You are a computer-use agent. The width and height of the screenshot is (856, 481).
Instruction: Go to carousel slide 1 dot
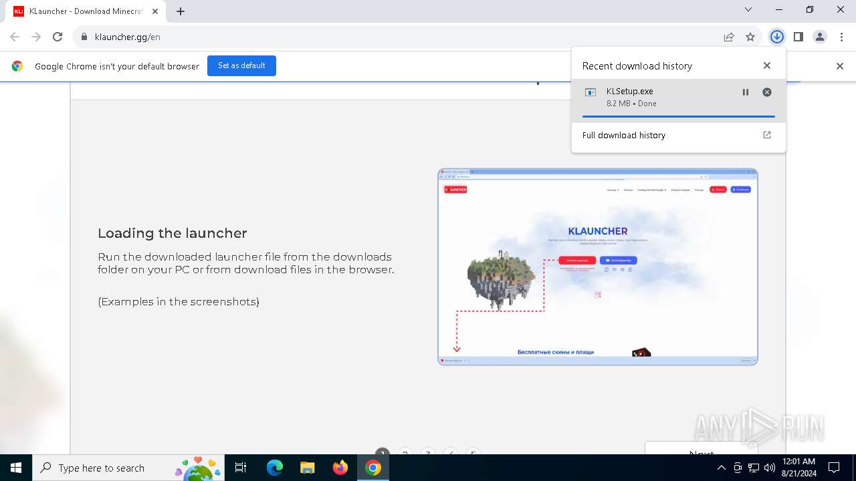point(383,452)
